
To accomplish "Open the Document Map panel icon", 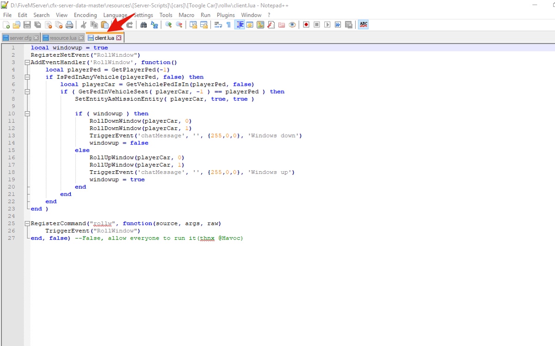I will coord(260,25).
